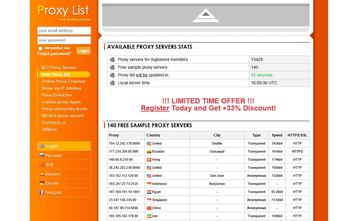Click the upward triangle icon in banner
This screenshot has height=221, width=358.
coord(206,15)
